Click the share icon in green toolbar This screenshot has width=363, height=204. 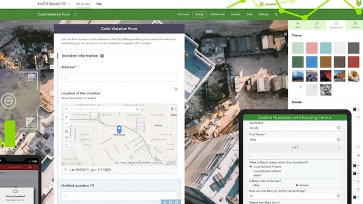pos(276,14)
